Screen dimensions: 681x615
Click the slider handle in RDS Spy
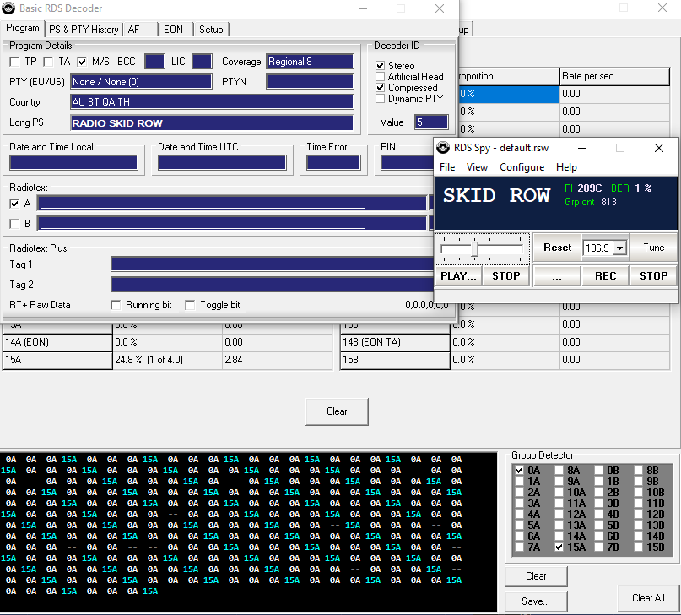click(x=475, y=248)
